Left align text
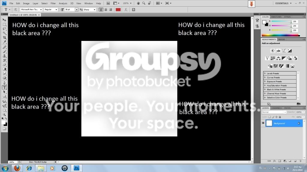The image size is (307, 172). pos(101,10)
